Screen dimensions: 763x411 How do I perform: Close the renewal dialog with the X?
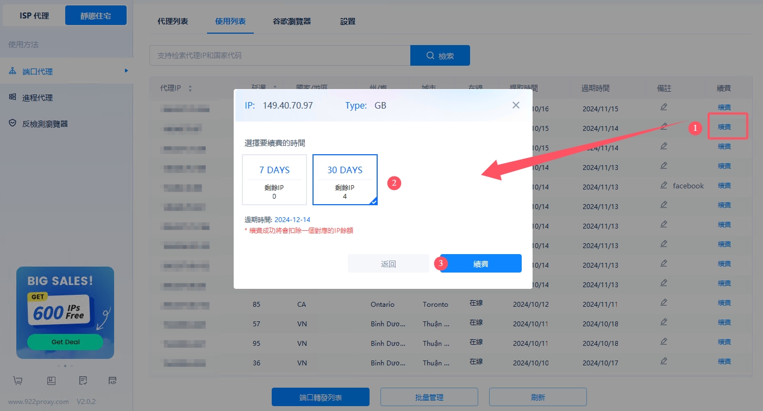point(516,105)
